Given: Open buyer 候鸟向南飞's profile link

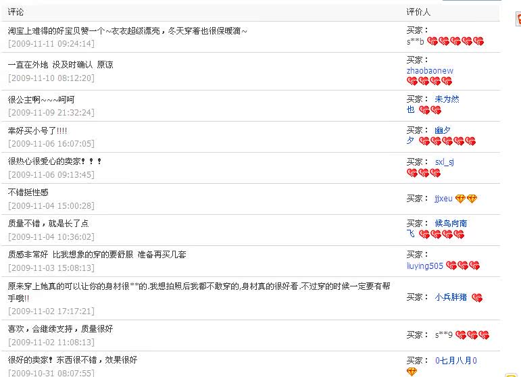Looking at the screenshot, I should tap(451, 224).
